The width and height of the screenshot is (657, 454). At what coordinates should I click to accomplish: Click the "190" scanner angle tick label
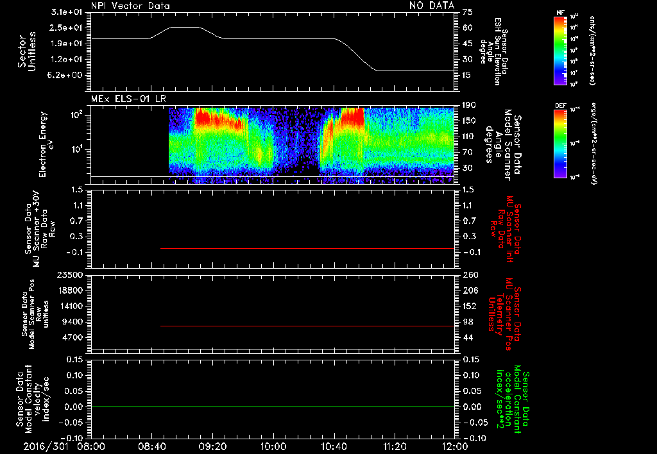[x=469, y=105]
